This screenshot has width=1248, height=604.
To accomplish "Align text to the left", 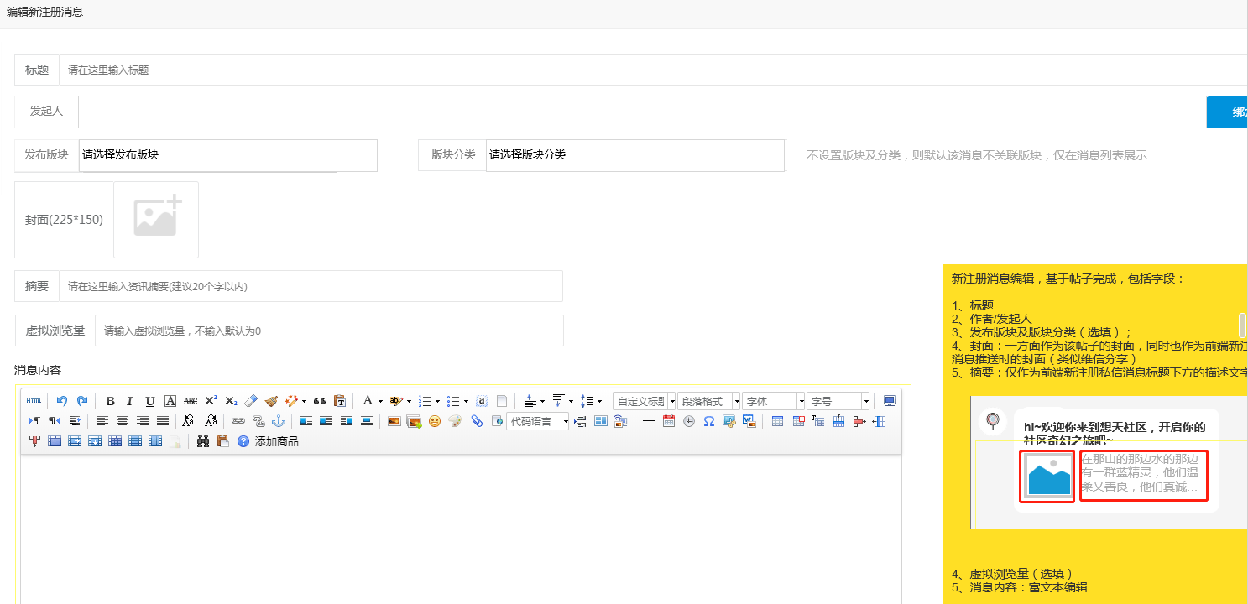I will 102,421.
